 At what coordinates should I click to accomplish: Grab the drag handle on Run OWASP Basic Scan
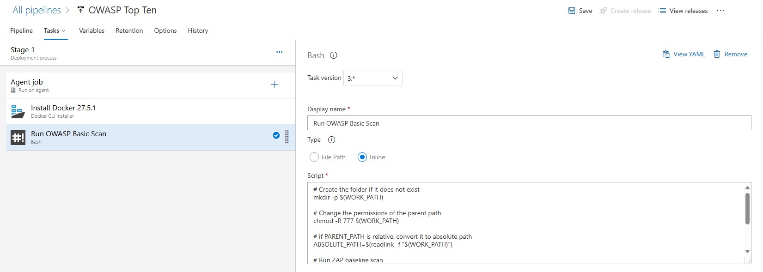tap(287, 137)
